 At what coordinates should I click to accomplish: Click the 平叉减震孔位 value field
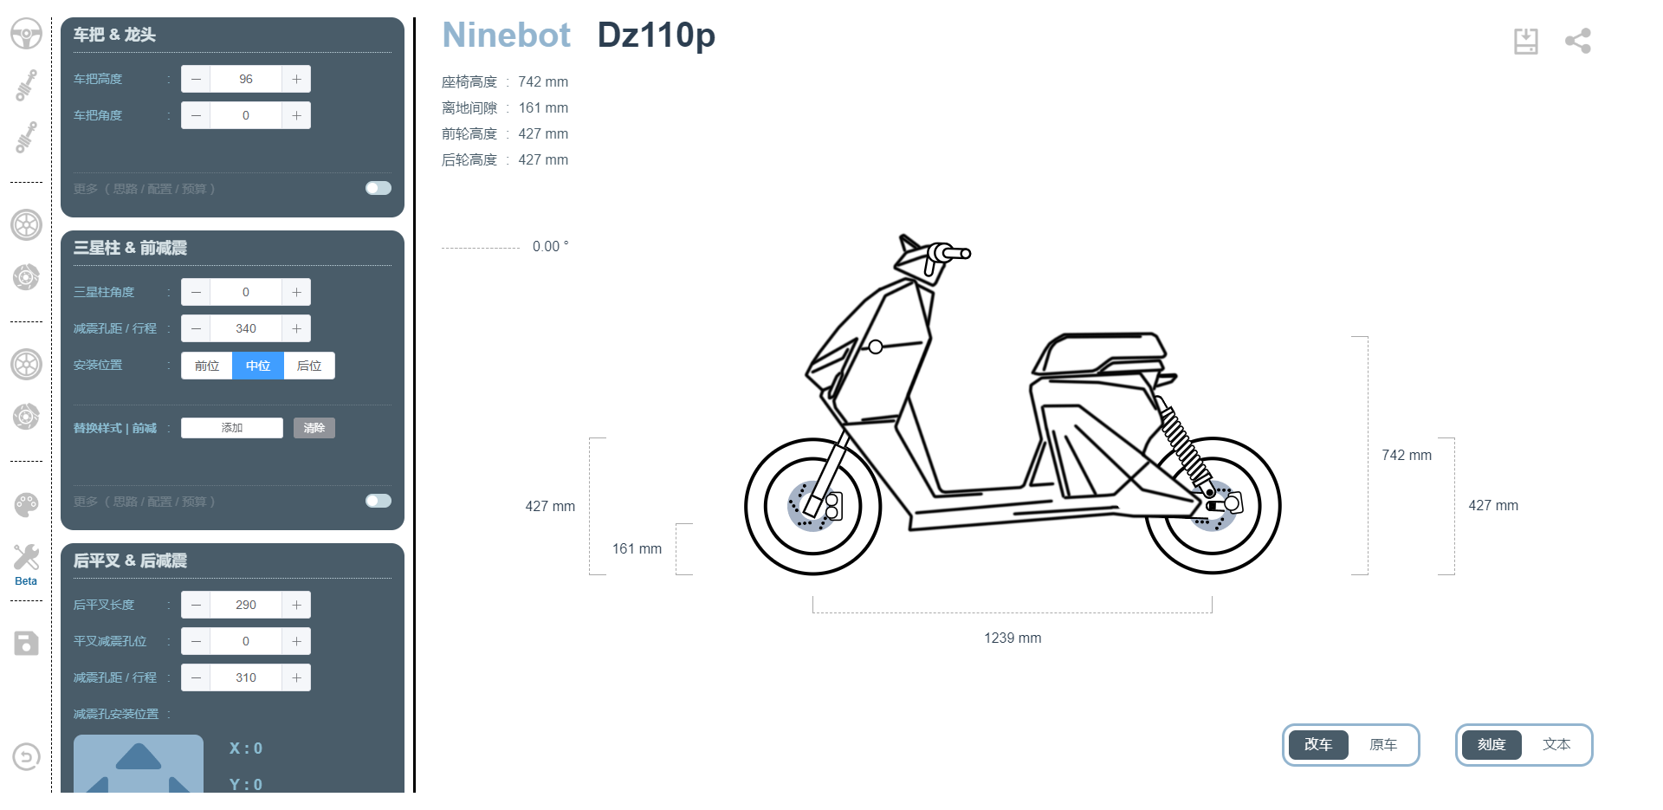click(x=246, y=641)
